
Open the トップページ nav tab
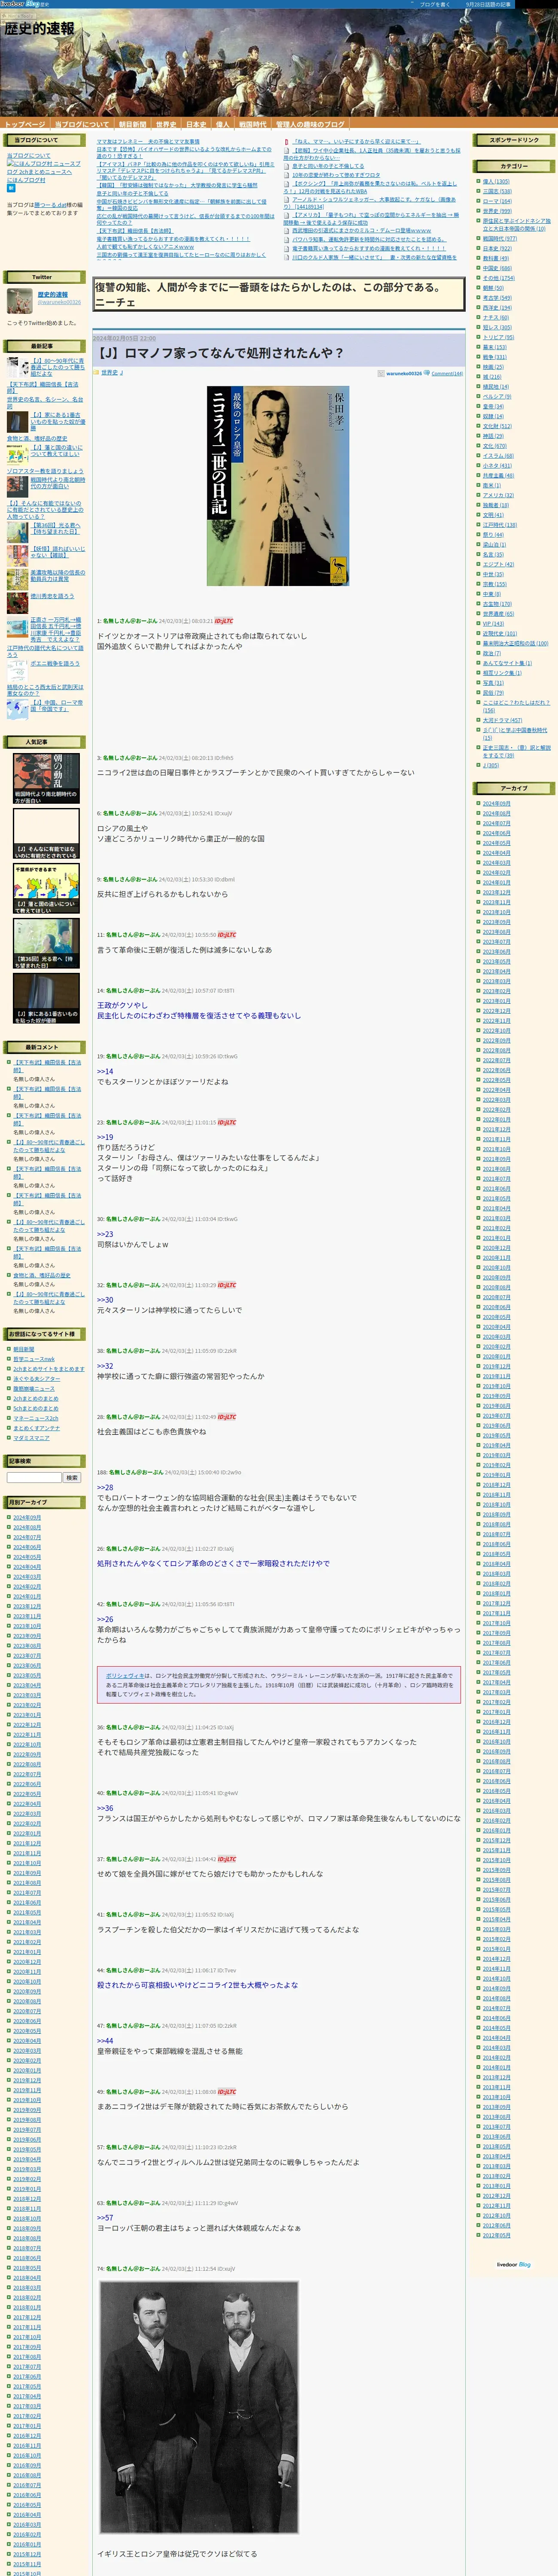pos(25,125)
